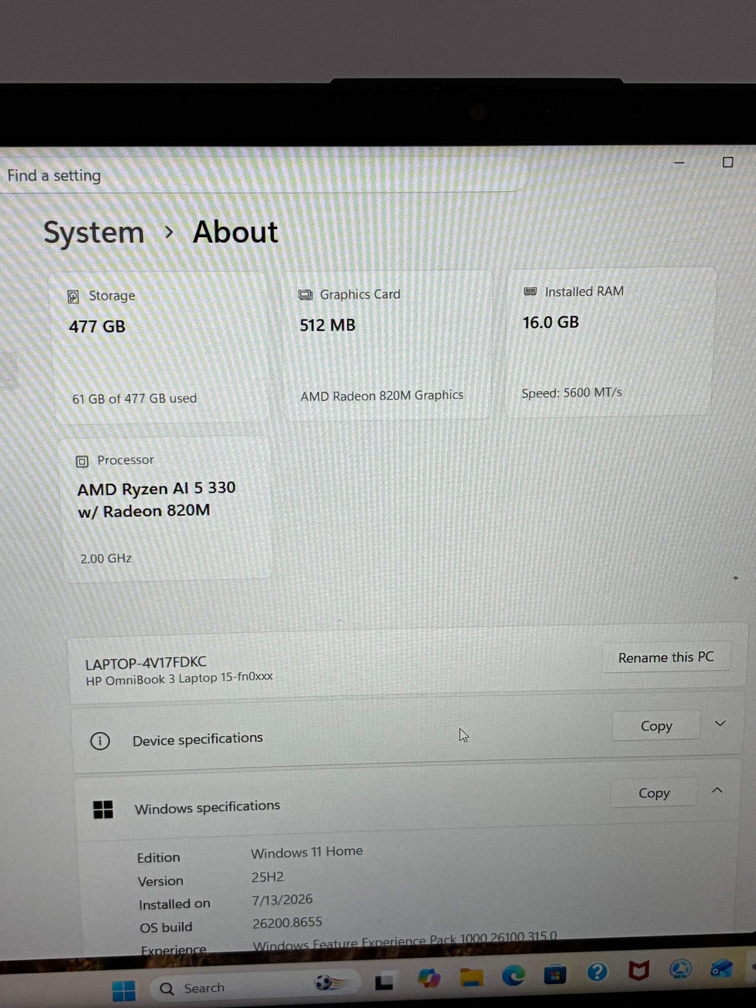Minimize the Settings window
The height and width of the screenshot is (1008, 756).
[679, 163]
